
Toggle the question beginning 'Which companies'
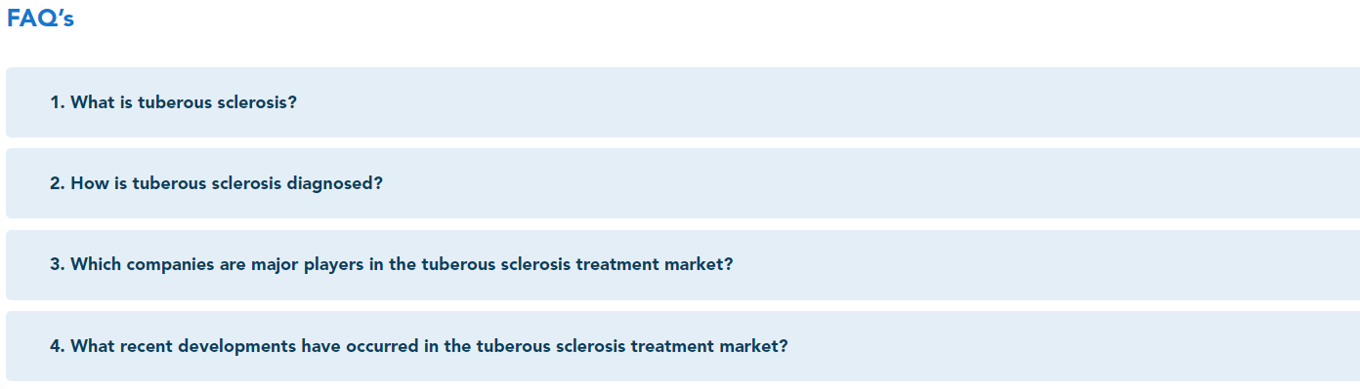(x=683, y=265)
